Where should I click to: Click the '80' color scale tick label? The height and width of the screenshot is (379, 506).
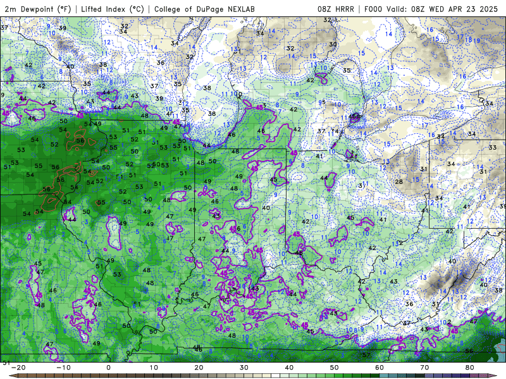tap(470, 368)
